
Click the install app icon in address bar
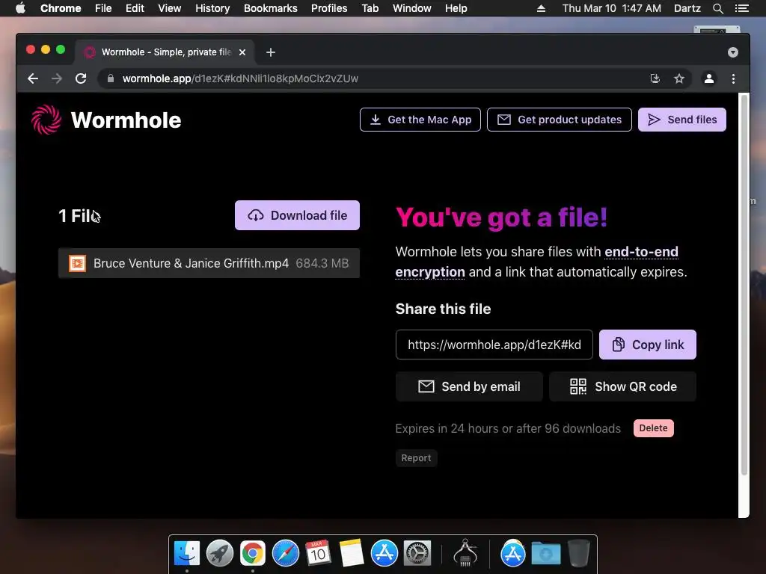point(655,78)
